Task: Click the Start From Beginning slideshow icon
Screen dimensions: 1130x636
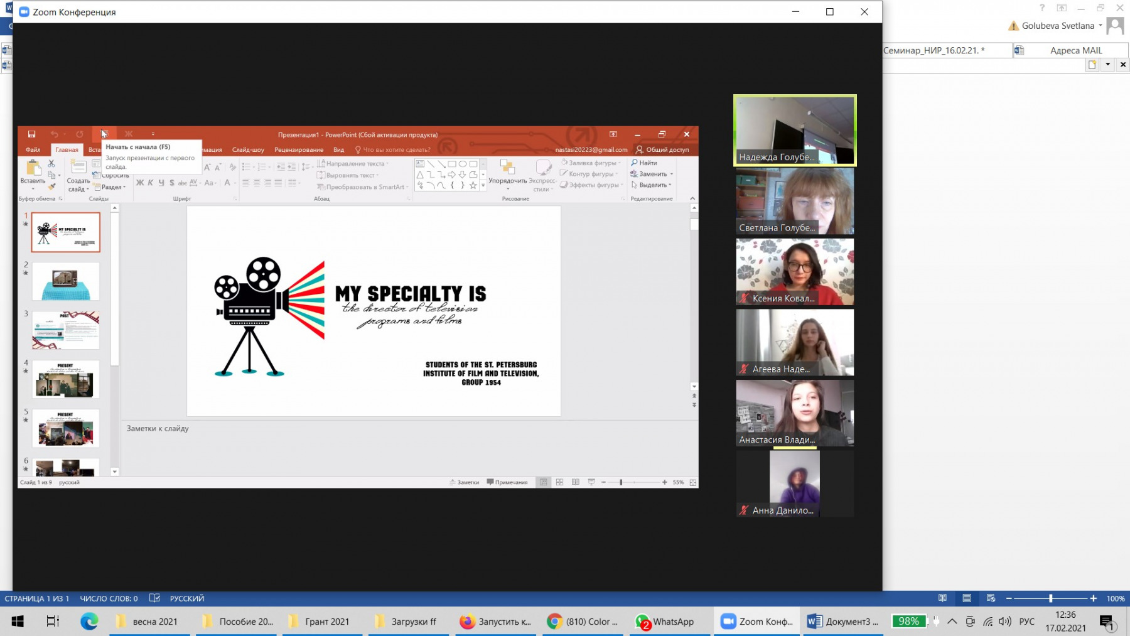Action: pos(104,134)
